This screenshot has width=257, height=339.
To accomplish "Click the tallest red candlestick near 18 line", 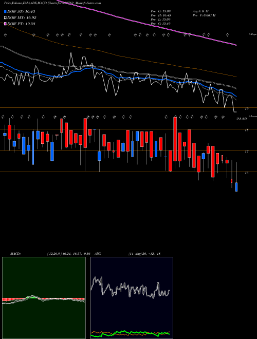I will [x=175, y=139].
